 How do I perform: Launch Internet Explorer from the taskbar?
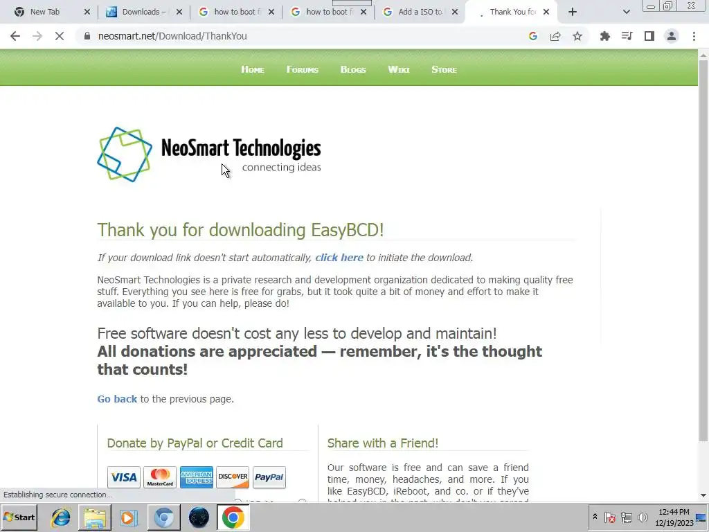[x=60, y=517]
